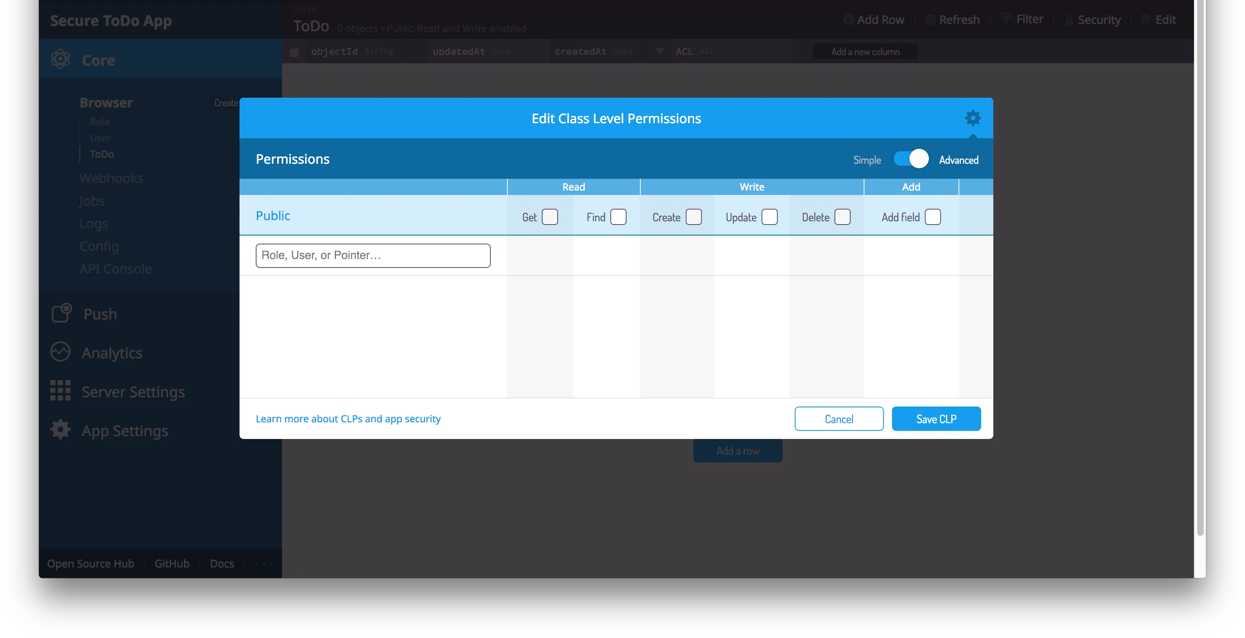This screenshot has width=1245, height=638.
Task: Open the GitHub footer link
Action: point(171,563)
